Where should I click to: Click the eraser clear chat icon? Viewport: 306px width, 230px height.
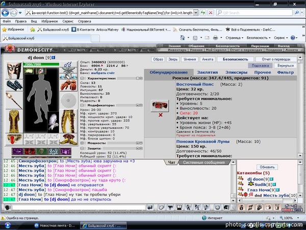(161, 208)
